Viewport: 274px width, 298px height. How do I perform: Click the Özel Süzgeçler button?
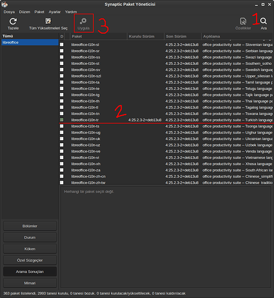click(30, 260)
